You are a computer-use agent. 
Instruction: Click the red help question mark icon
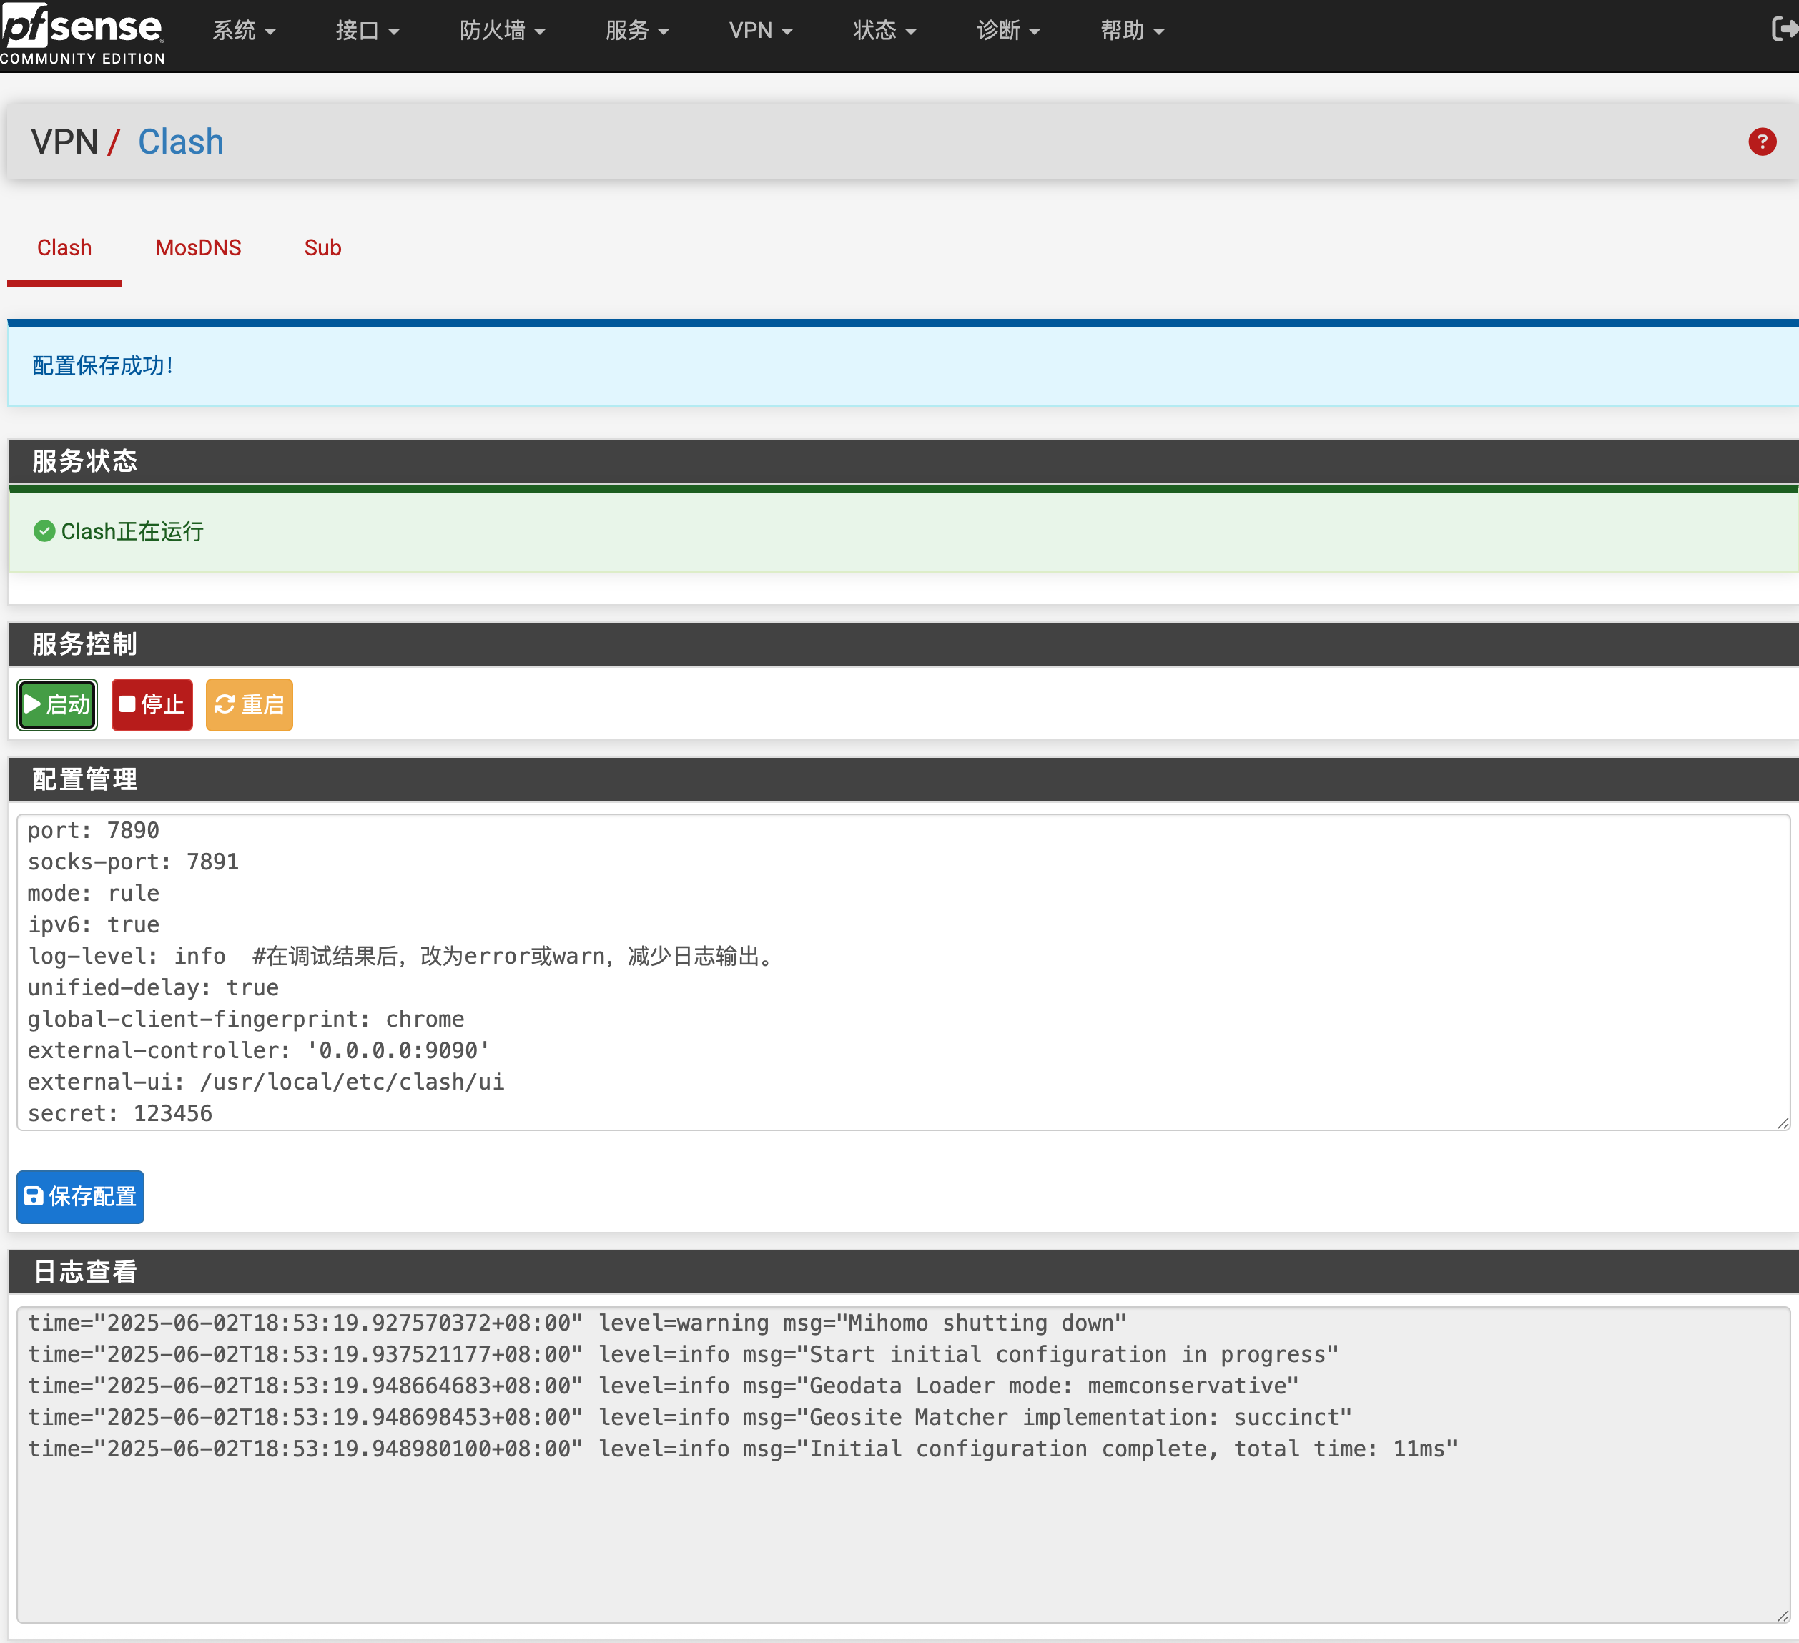pos(1762,142)
